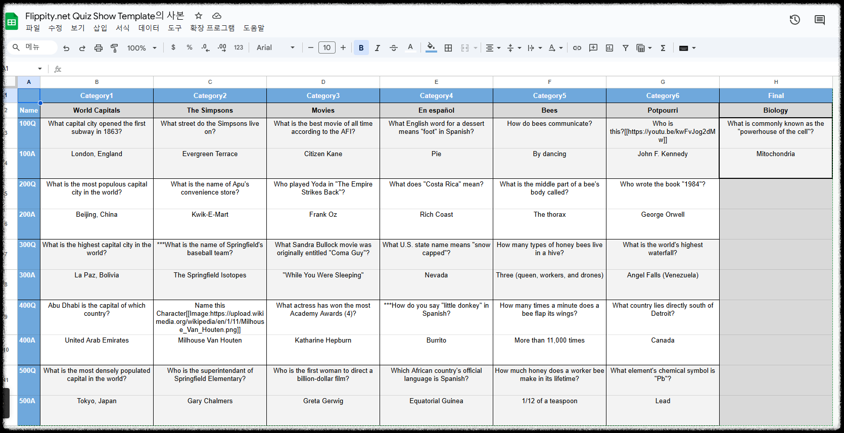Viewport: 844px width, 433px height.
Task: Select the "World Capitals" cell
Action: coord(97,110)
